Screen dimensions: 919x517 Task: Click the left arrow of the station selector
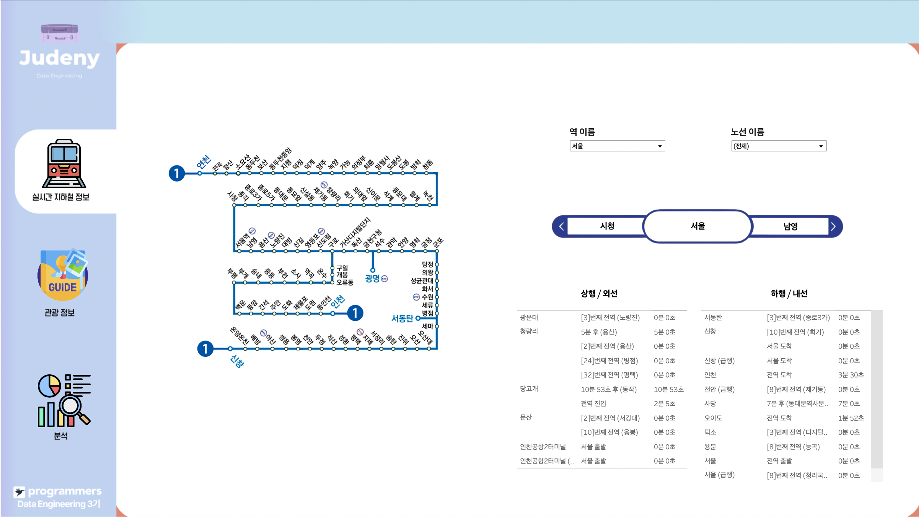[x=561, y=226]
